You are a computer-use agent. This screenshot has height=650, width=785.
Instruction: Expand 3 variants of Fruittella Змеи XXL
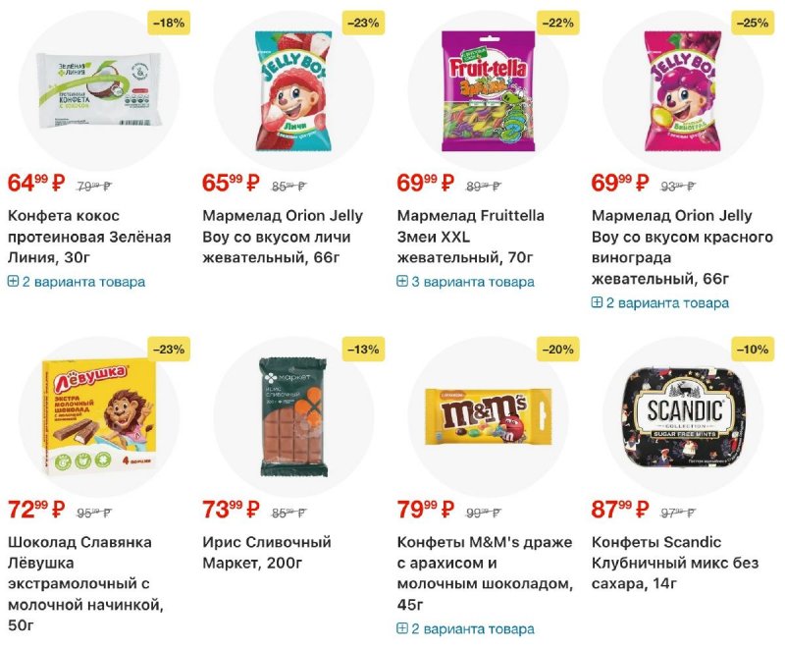[x=465, y=282]
